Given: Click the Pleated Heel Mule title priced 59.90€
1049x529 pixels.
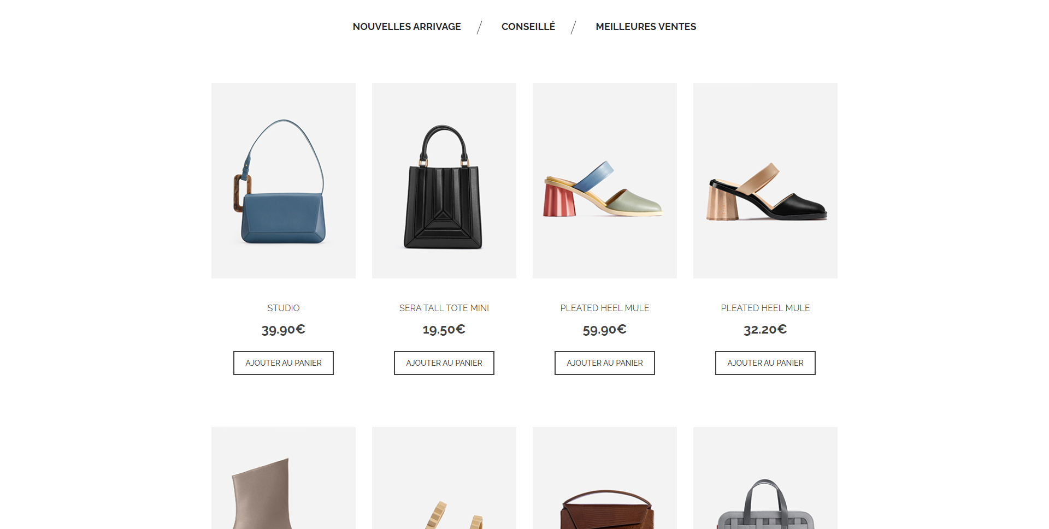Looking at the screenshot, I should coord(605,308).
